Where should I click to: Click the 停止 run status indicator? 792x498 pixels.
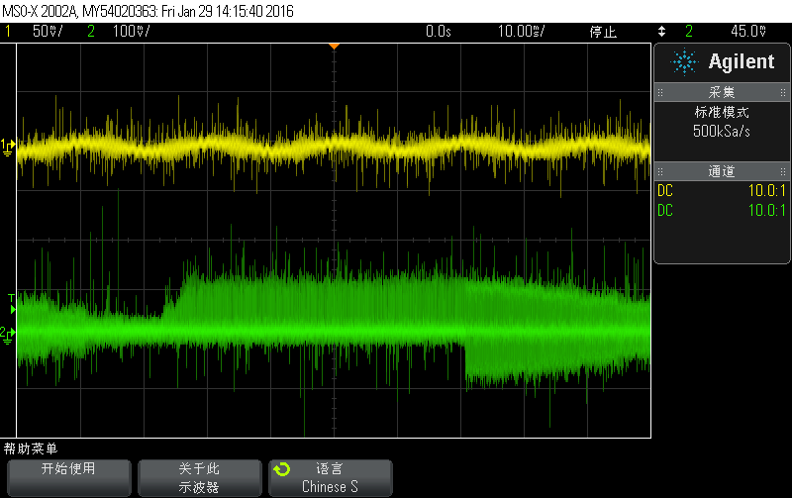(x=603, y=32)
